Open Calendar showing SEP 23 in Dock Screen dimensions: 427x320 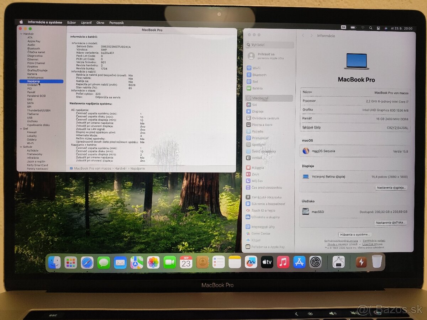pos(186,262)
